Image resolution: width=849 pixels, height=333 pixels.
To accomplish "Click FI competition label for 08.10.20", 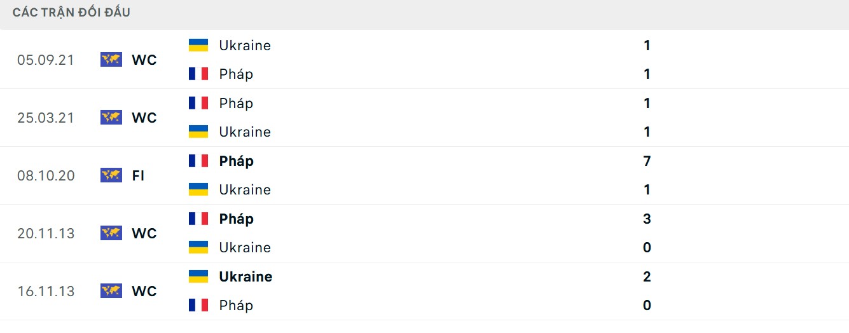I will pyautogui.click(x=138, y=175).
